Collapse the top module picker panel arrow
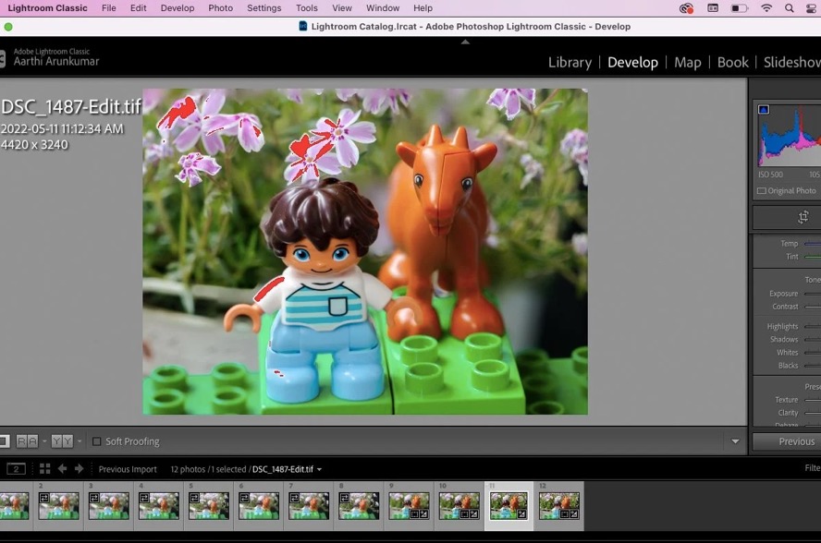Screen dimensions: 821x543 click(x=465, y=42)
